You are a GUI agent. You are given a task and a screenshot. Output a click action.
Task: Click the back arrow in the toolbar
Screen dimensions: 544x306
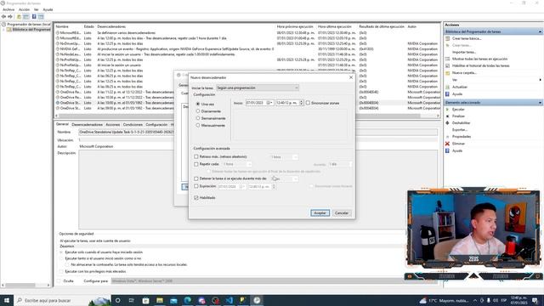tap(3, 16)
